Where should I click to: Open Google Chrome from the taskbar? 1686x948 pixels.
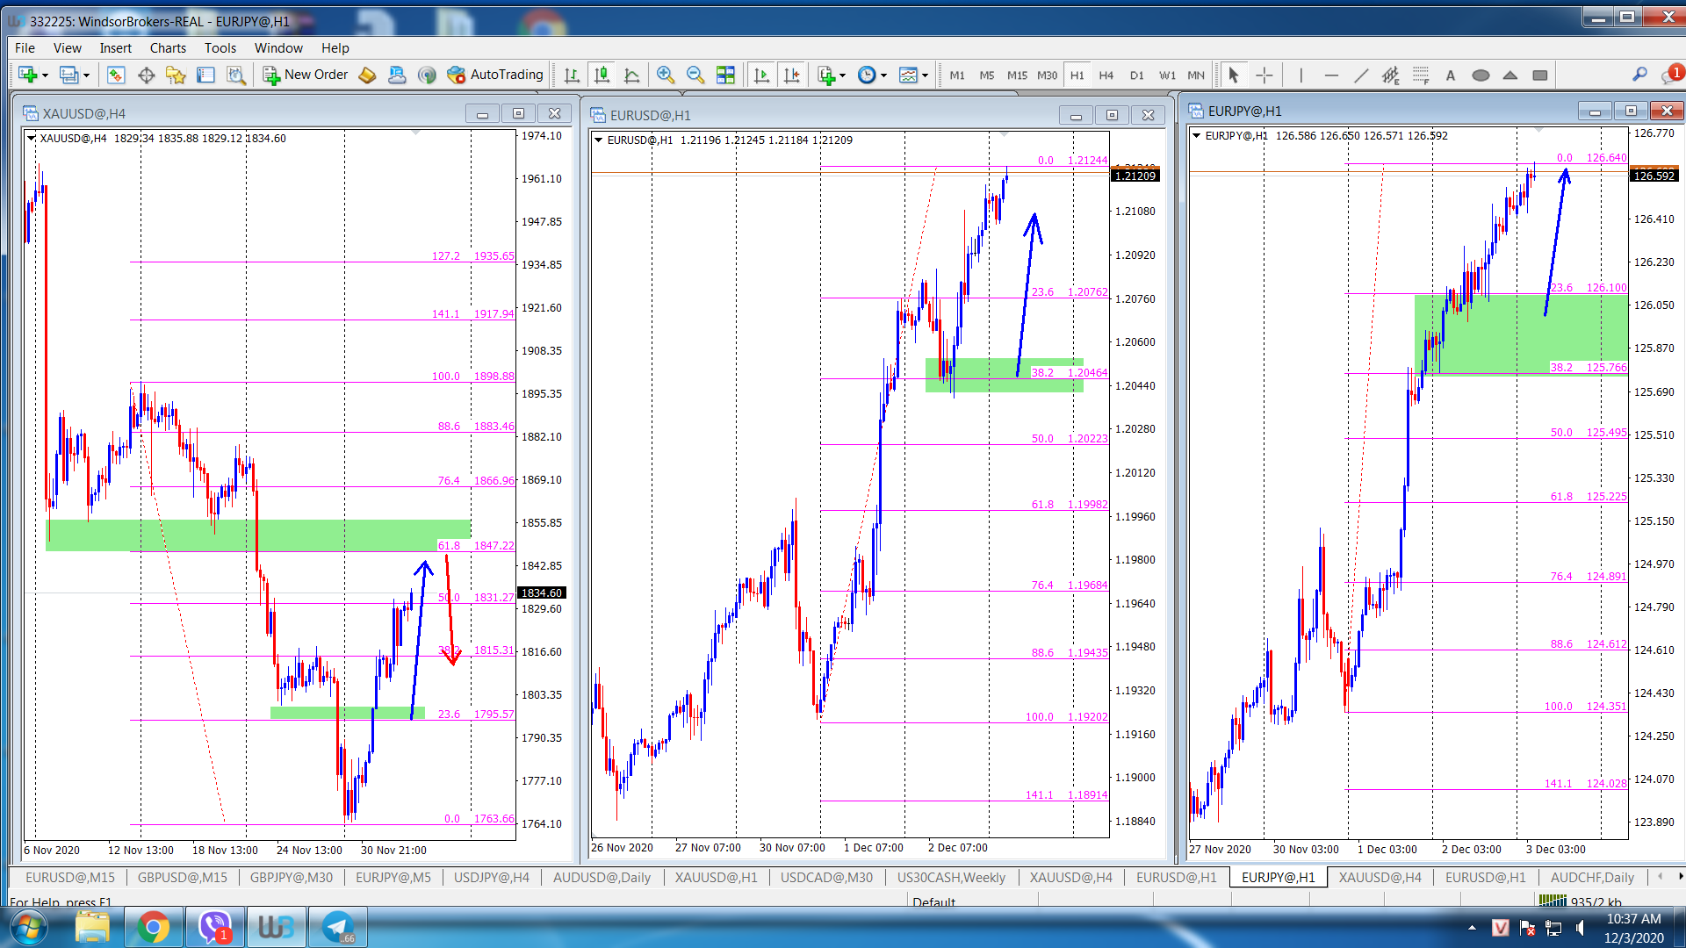153,927
